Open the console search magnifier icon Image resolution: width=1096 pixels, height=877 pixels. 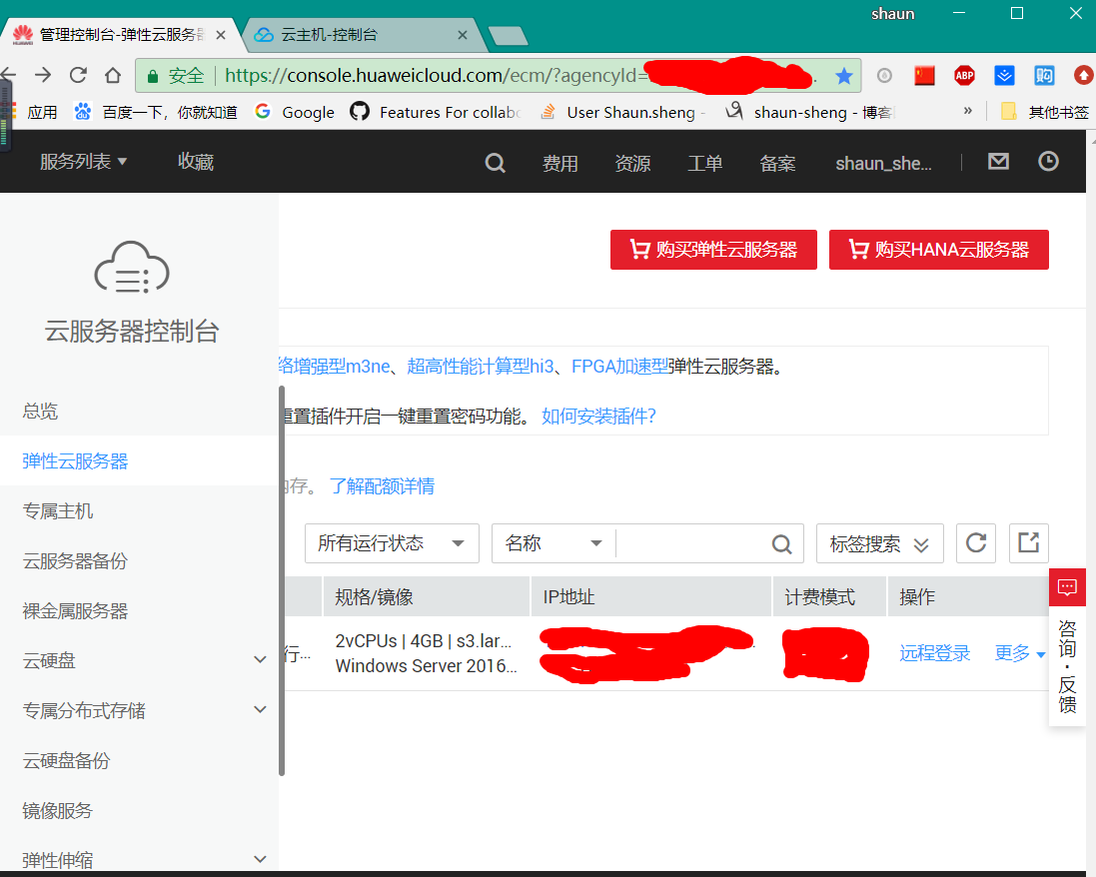coord(495,163)
